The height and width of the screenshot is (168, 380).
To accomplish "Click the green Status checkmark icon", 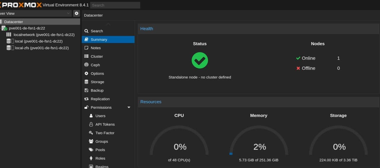I will [x=199, y=60].
